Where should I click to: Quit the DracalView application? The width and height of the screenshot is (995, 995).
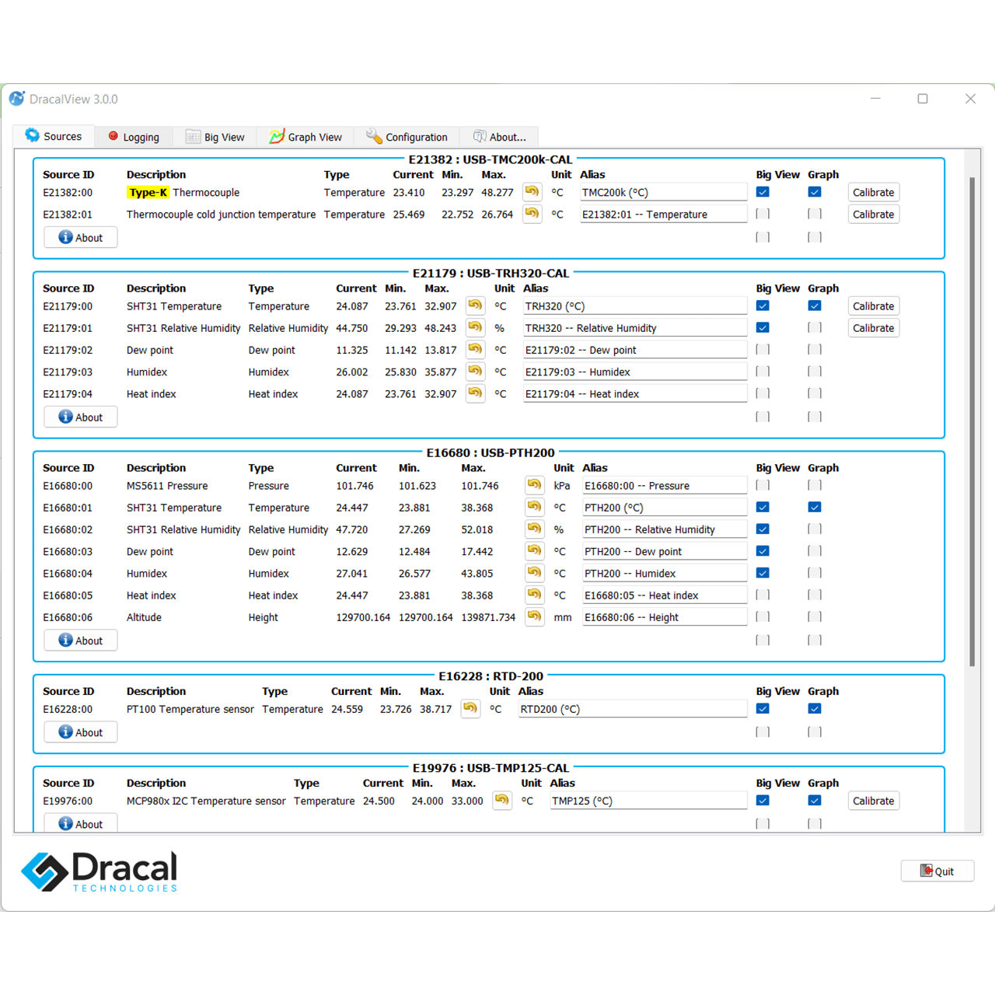pos(937,871)
